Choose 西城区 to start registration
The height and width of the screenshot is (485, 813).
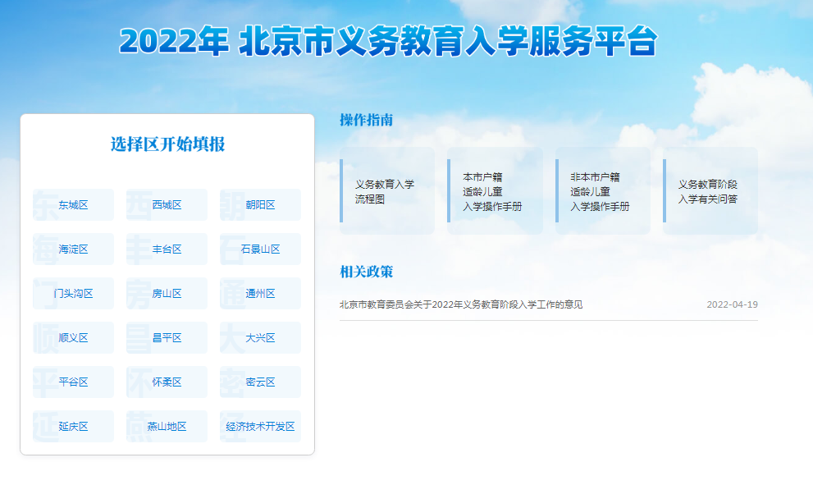(x=167, y=205)
